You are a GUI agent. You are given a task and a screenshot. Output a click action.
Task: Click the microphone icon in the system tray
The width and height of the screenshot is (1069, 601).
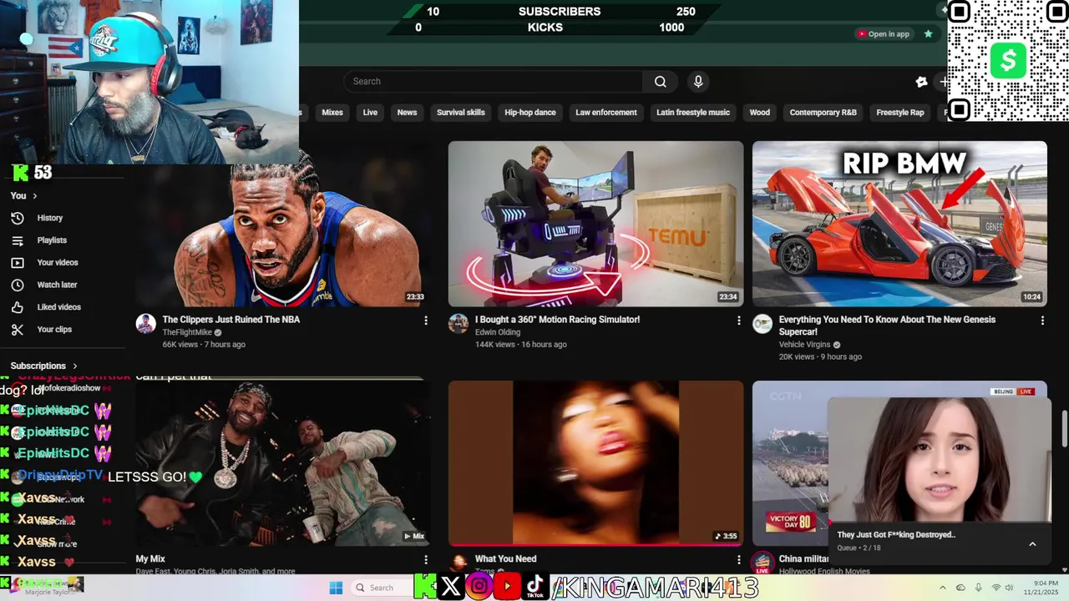[x=979, y=588]
